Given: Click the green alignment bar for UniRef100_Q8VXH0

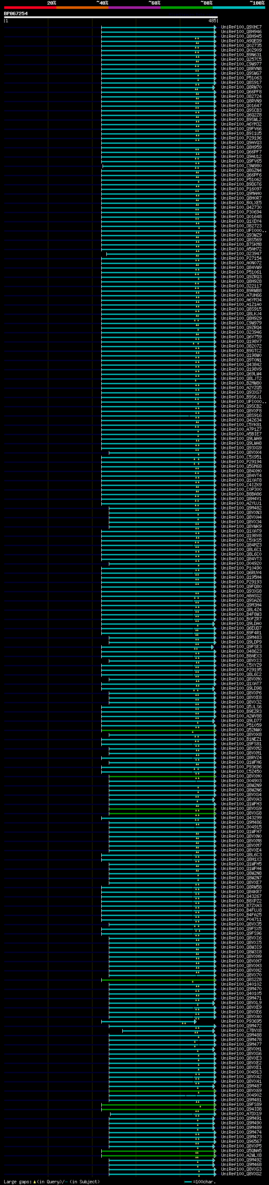Looking at the screenshot, I should click(x=162, y=776).
